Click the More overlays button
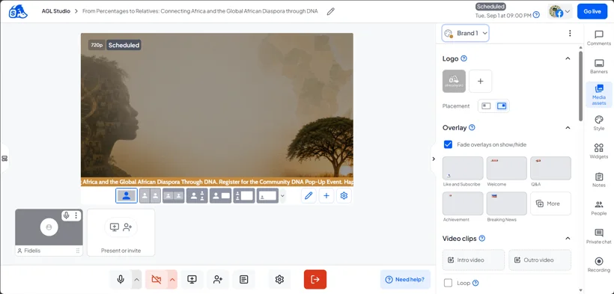 pos(550,203)
